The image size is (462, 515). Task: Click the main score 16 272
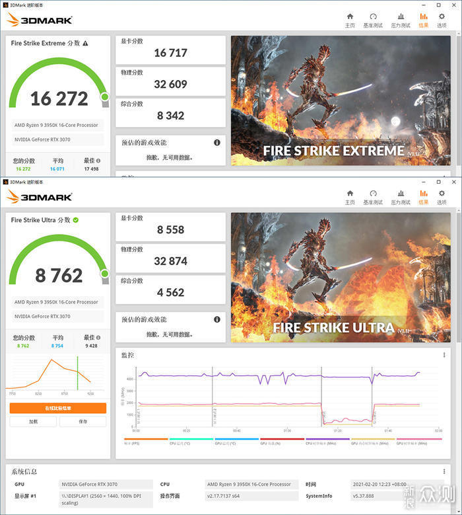pos(59,99)
